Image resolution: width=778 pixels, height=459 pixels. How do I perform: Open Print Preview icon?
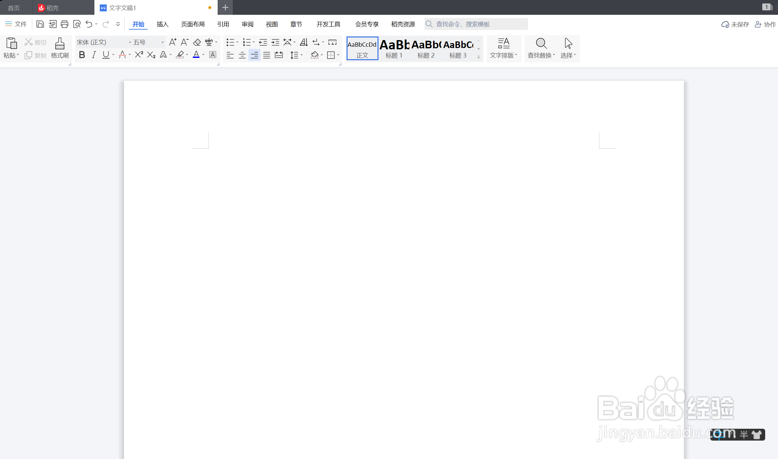point(77,24)
